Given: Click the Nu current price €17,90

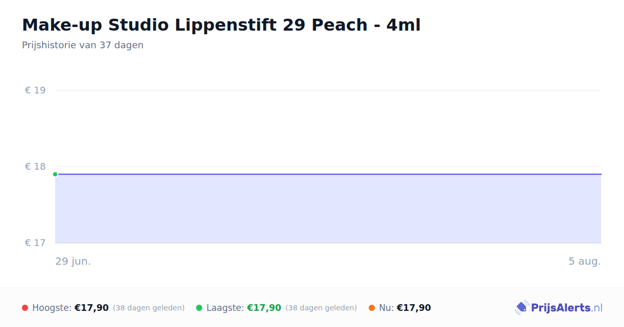Looking at the screenshot, I should coord(414,308).
